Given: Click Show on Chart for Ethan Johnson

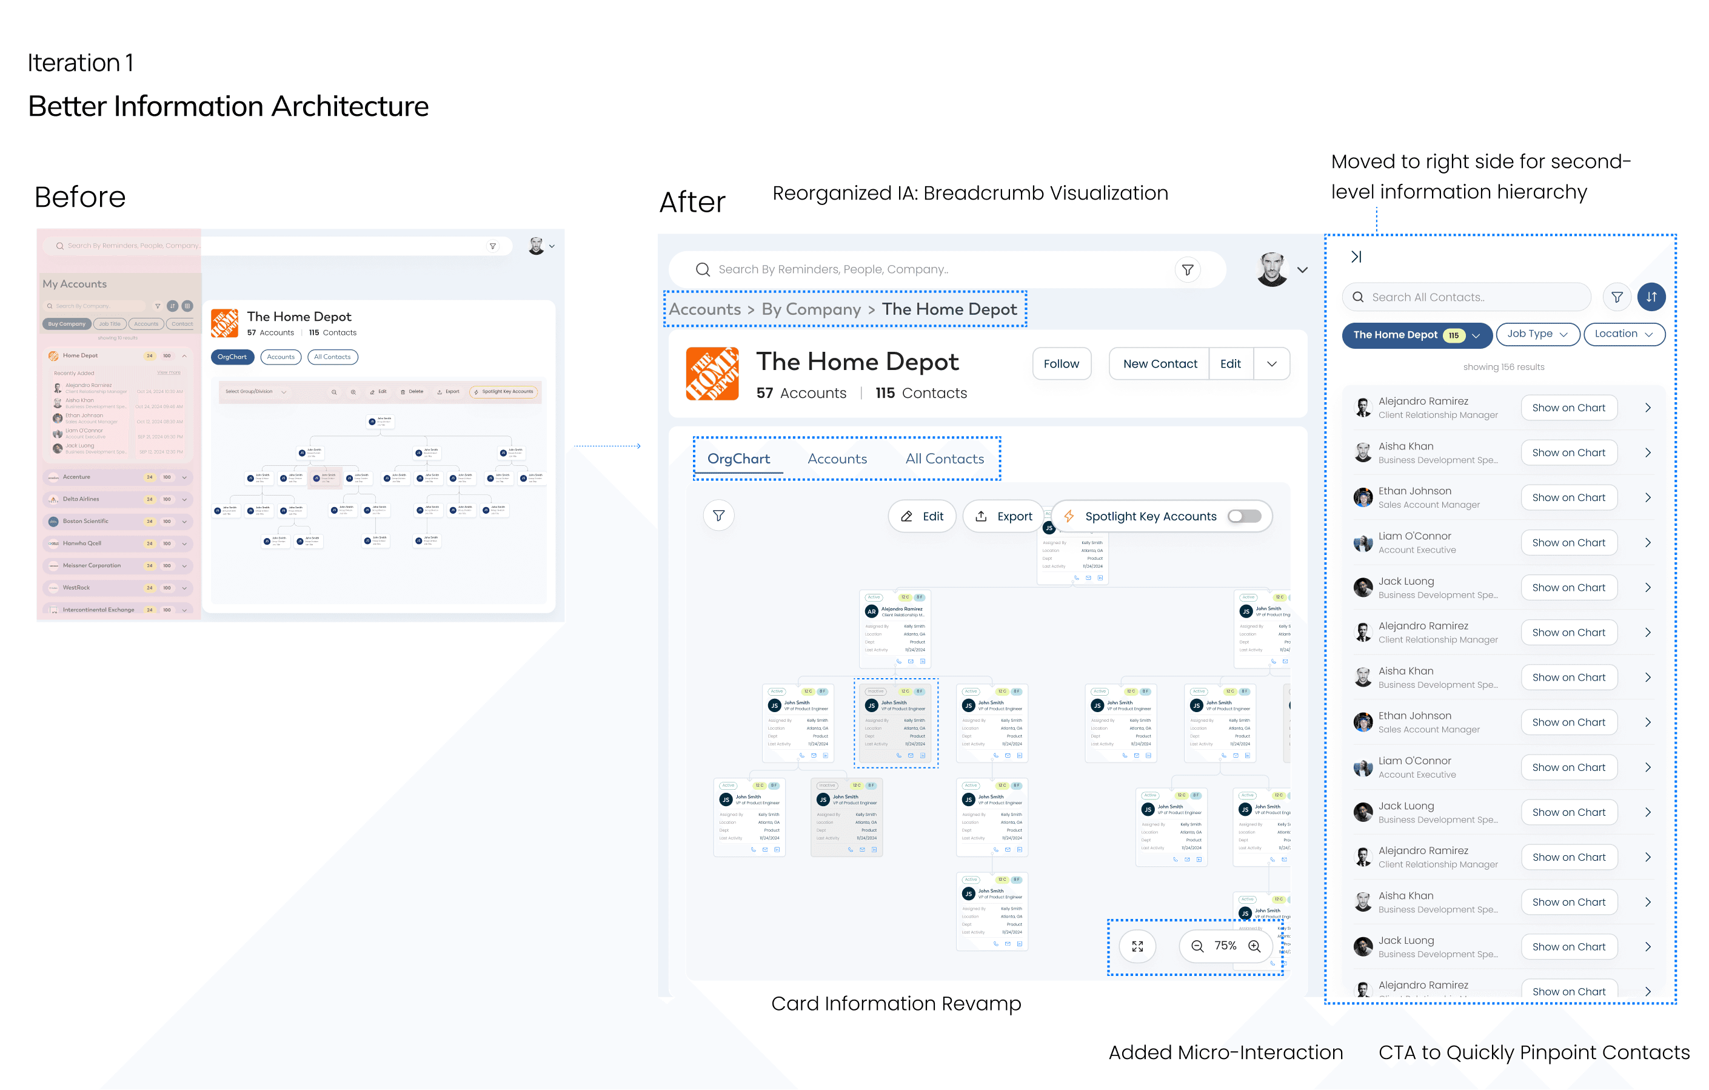Looking at the screenshot, I should [x=1568, y=498].
